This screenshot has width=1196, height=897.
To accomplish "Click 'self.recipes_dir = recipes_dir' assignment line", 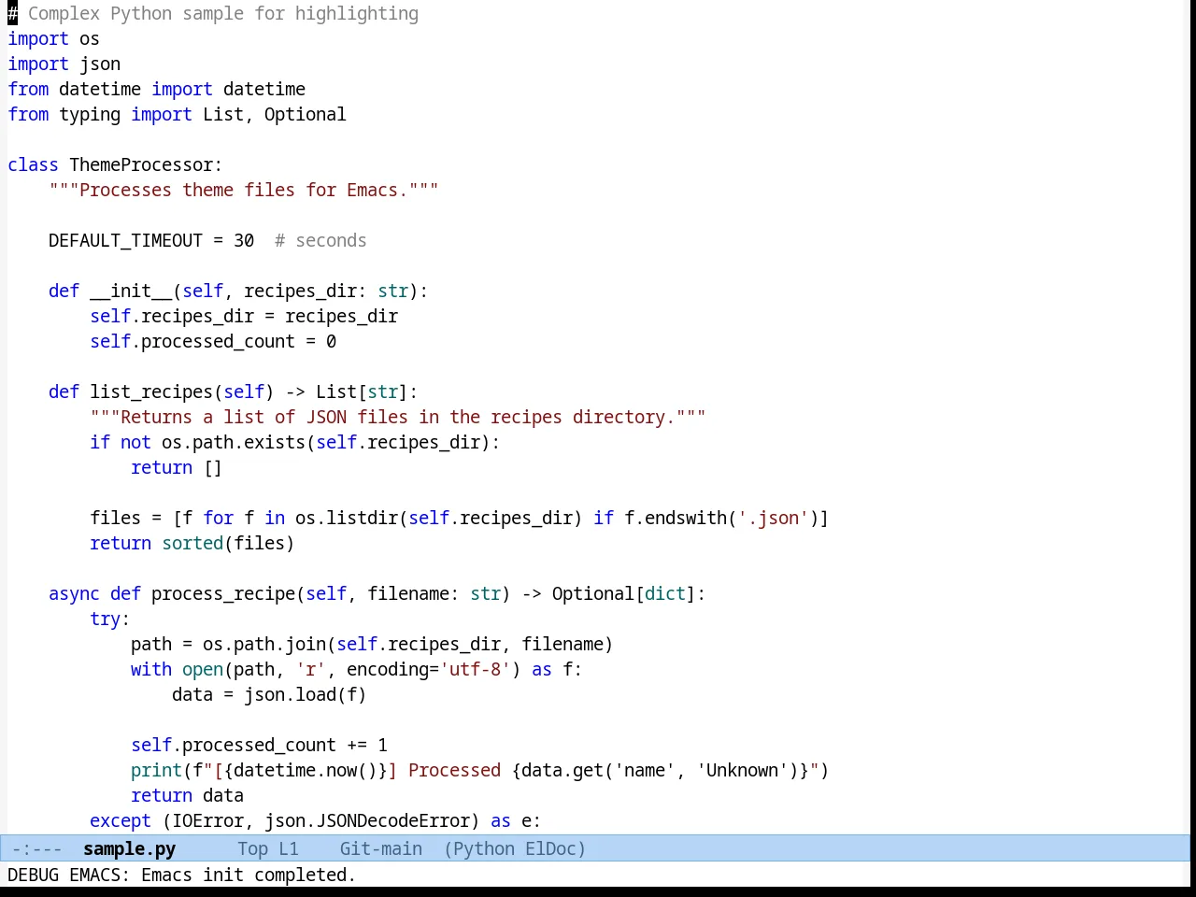I will tap(244, 316).
